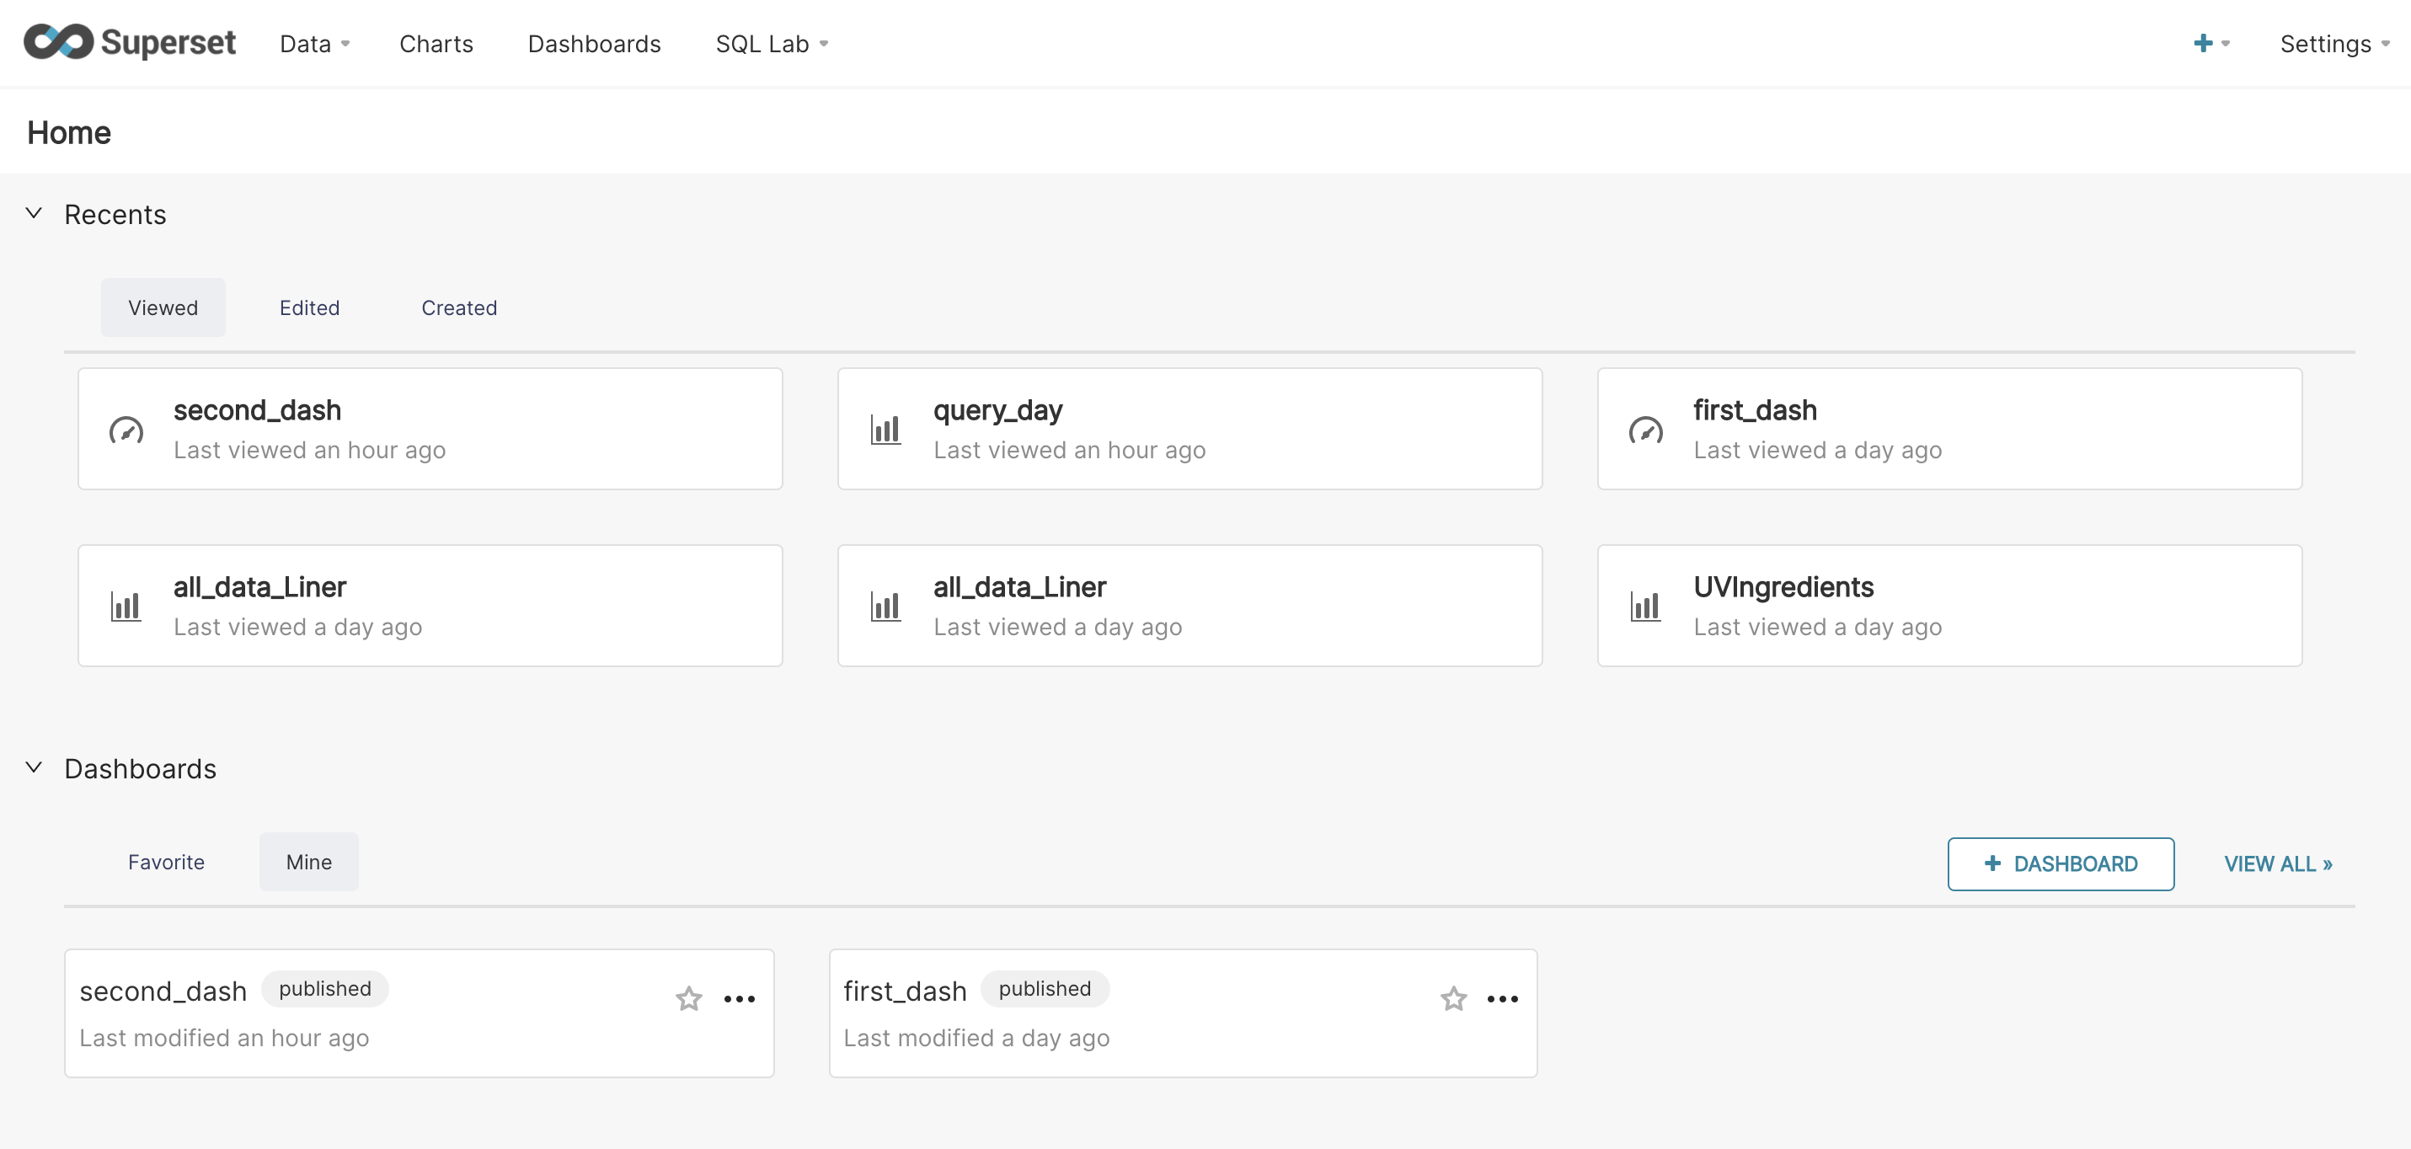2411x1149 pixels.
Task: Open first_dash card's three-dot menu
Action: 1502,999
